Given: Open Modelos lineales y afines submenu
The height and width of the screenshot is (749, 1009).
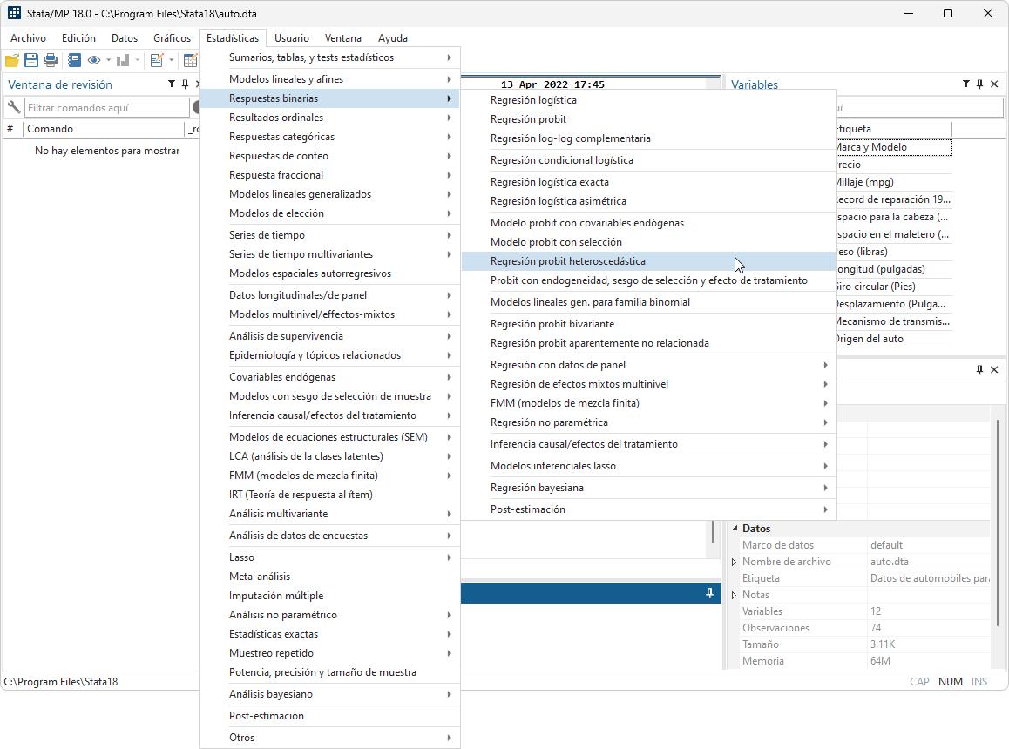Looking at the screenshot, I should pyautogui.click(x=330, y=79).
